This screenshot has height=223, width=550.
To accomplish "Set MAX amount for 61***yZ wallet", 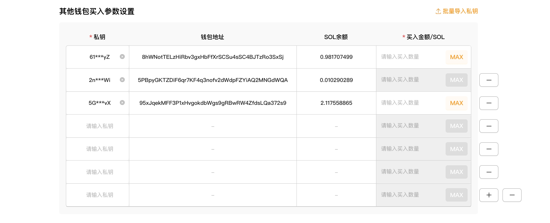I will click(456, 57).
